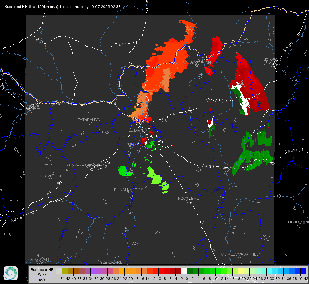Image resolution: width=309 pixels, height=284 pixels.
Task: Click the A 3 (H) road label near Eger
Action: [x=221, y=100]
